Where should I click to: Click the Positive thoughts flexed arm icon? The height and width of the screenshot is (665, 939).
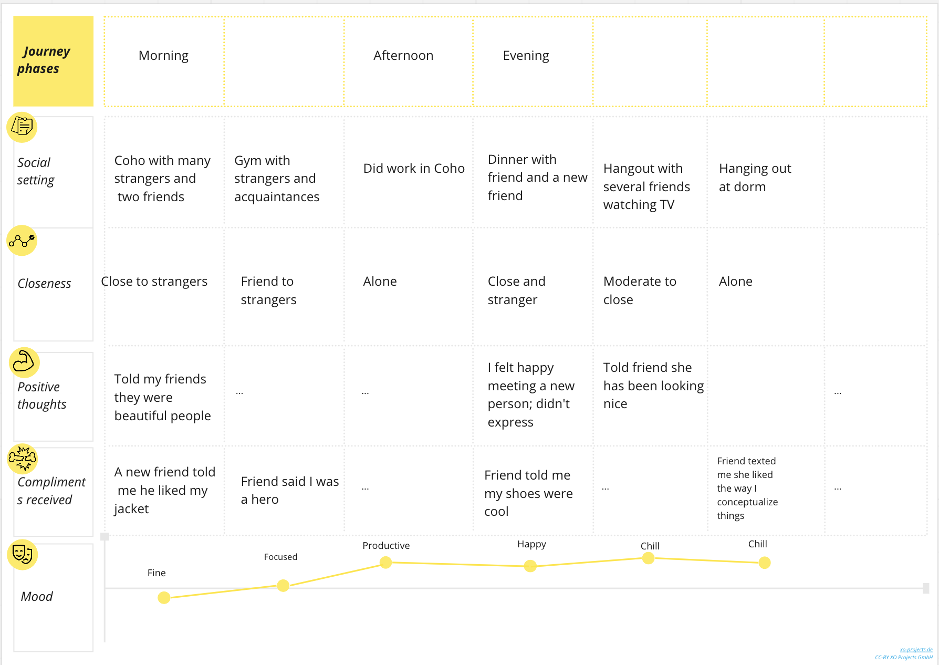pyautogui.click(x=24, y=362)
